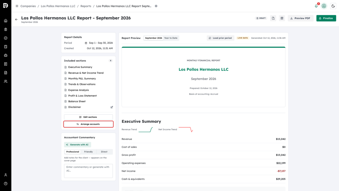Image resolution: width=339 pixels, height=191 pixels.
Task: Click Reports breadcrumb
Action: point(86,6)
